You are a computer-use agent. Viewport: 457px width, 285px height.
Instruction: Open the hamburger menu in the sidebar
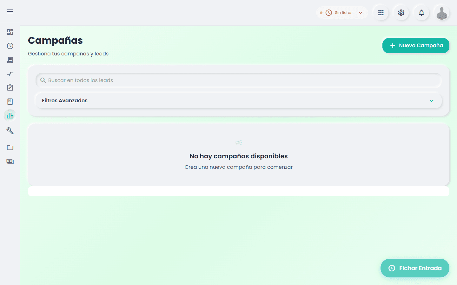coord(10,11)
